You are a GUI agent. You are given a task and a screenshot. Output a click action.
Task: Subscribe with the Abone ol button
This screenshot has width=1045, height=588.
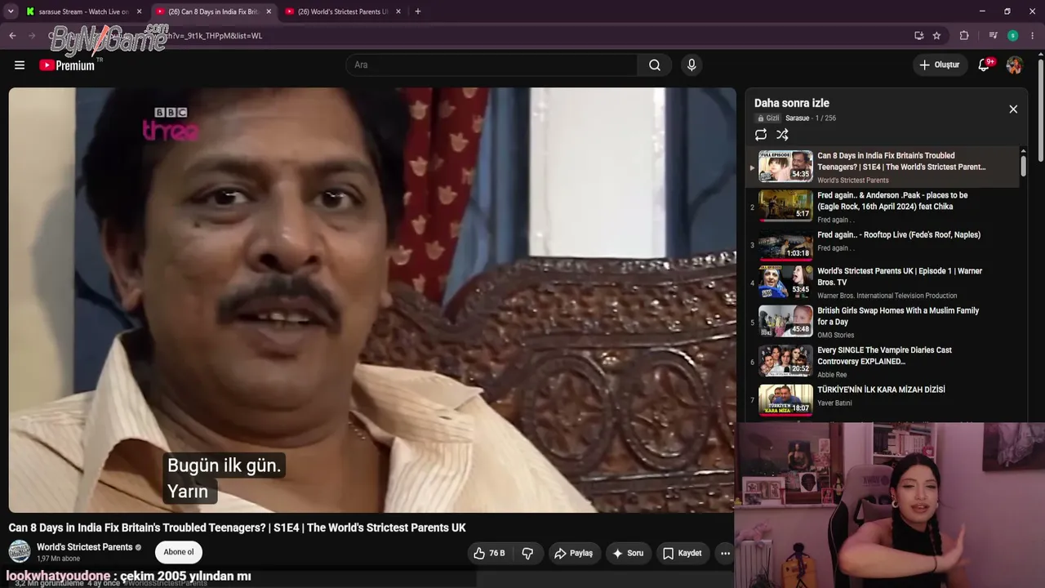[179, 552]
